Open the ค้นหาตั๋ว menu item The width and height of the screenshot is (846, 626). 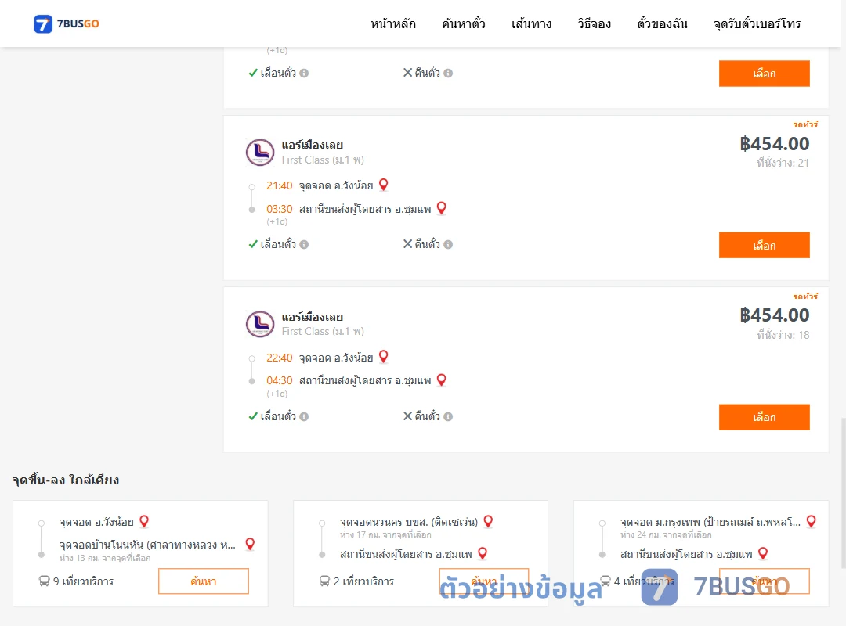coord(464,23)
